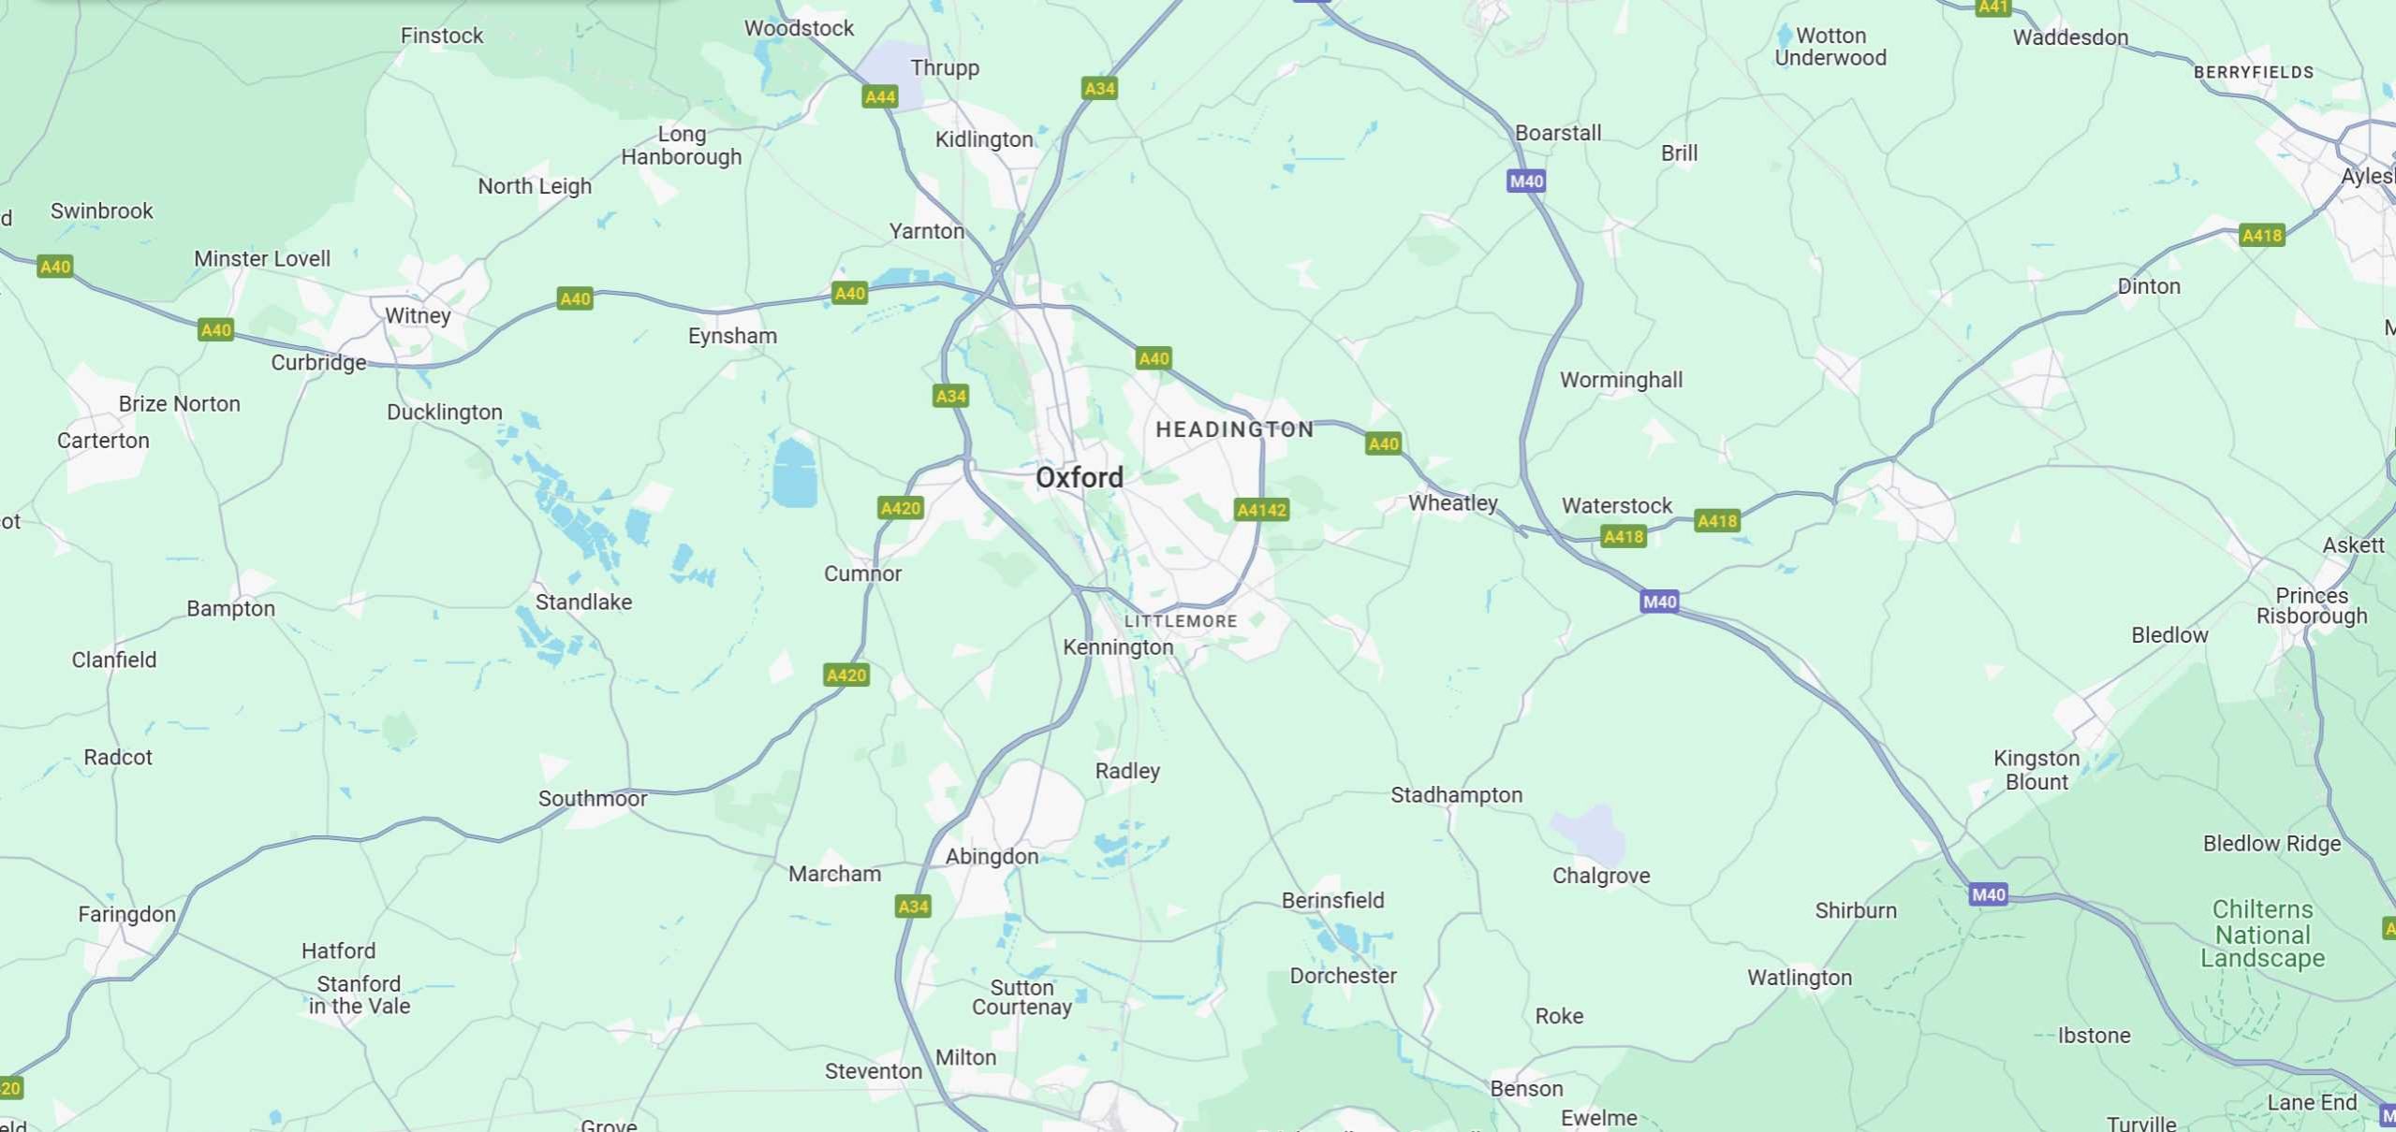Click the A4142 road badge near Headington

[x=1261, y=510]
